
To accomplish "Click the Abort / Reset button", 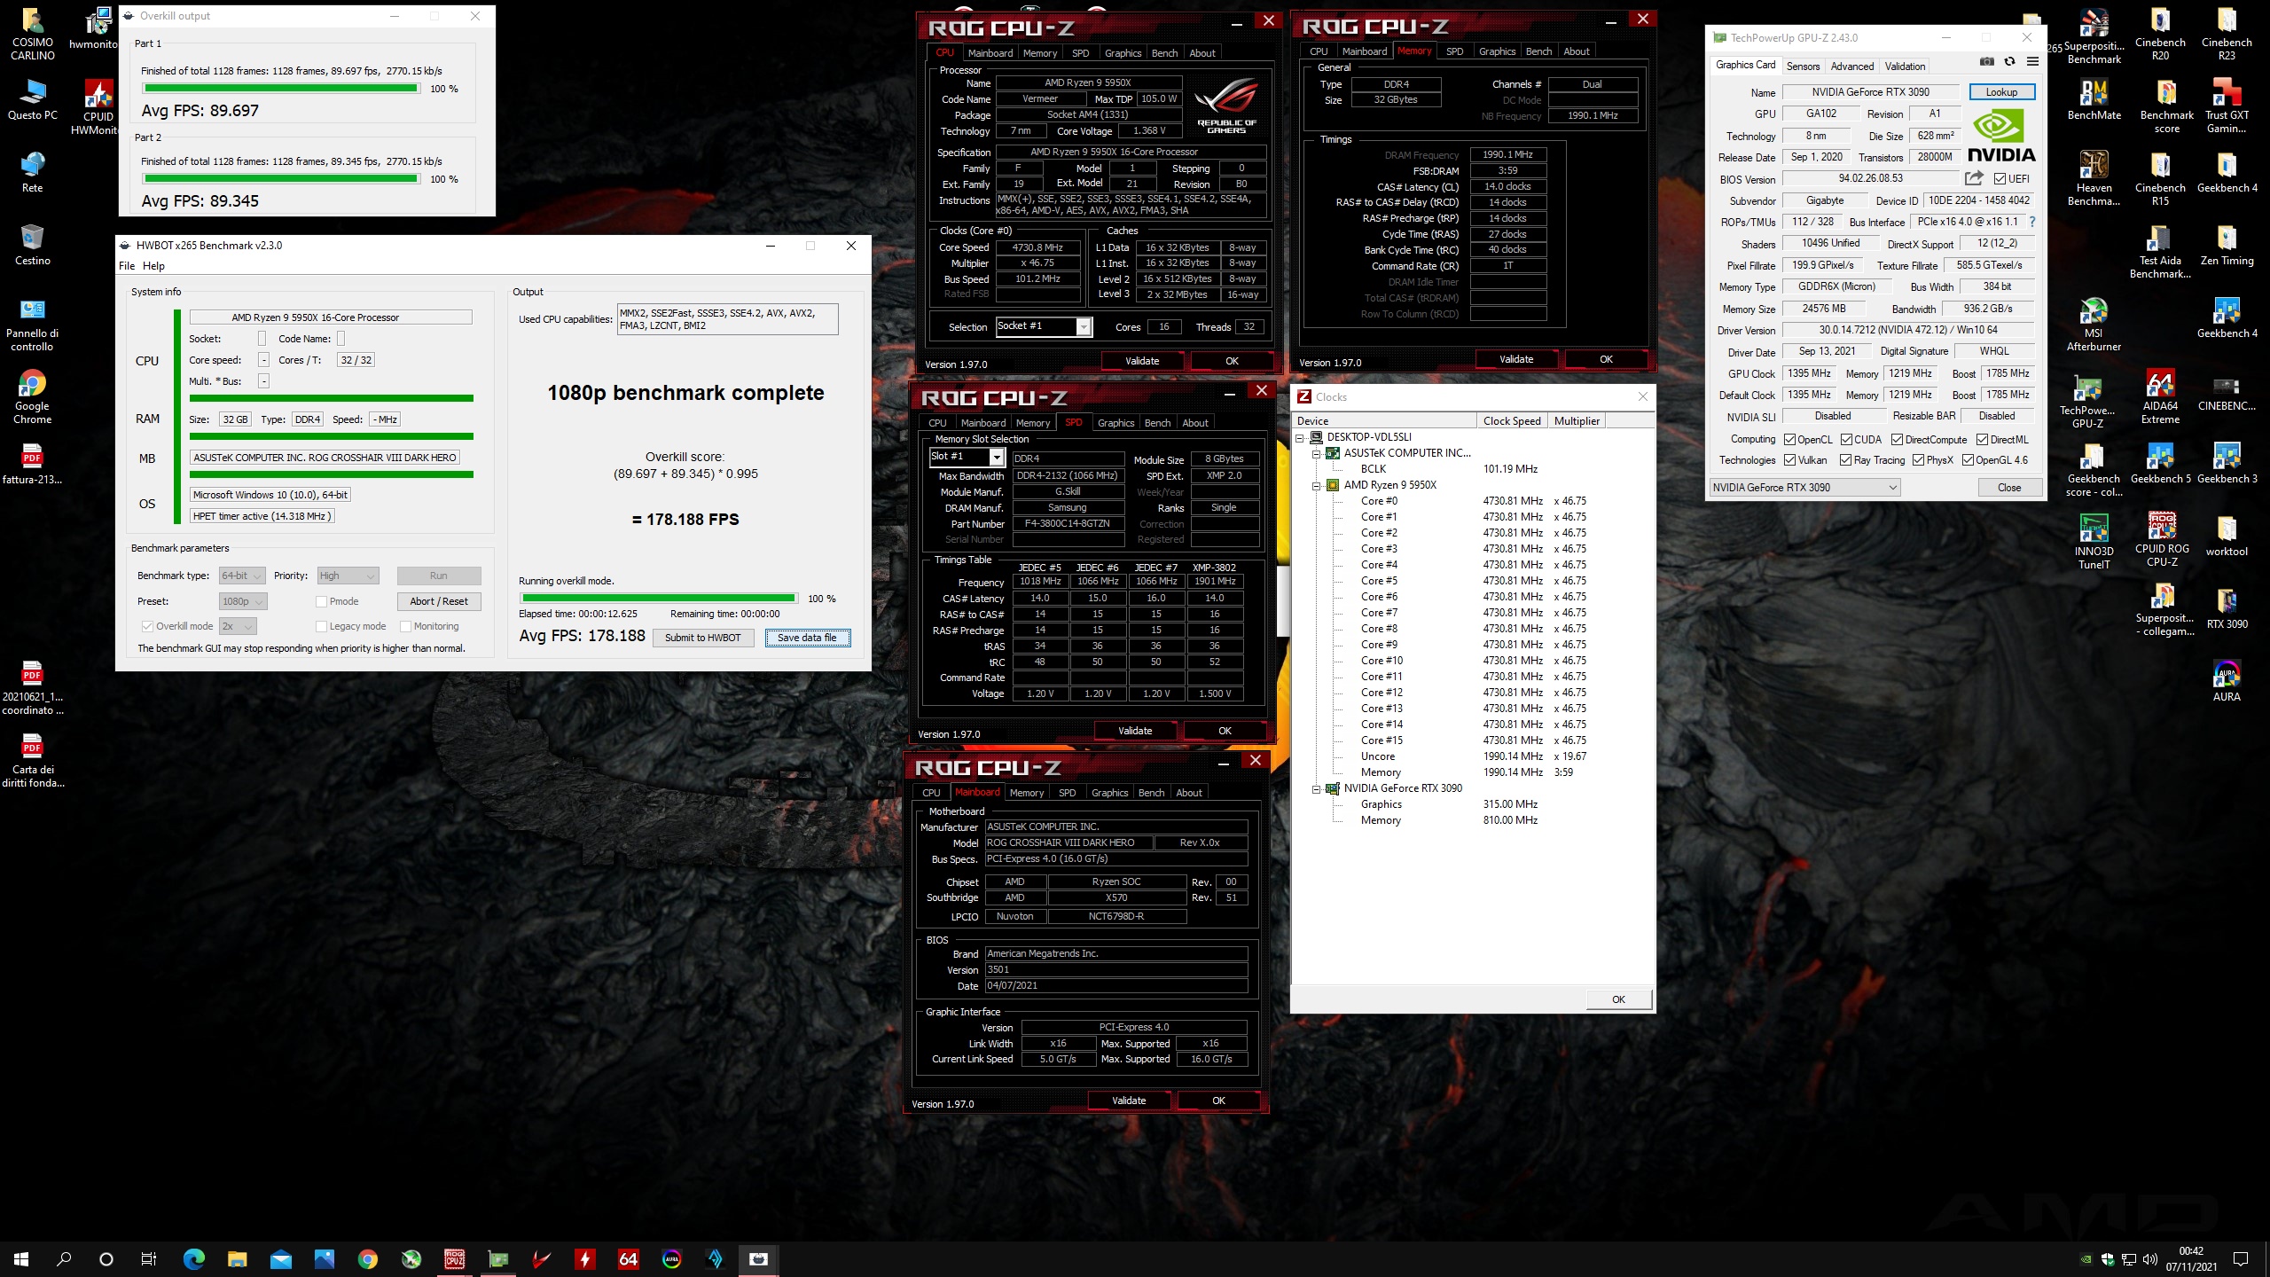I will (439, 601).
